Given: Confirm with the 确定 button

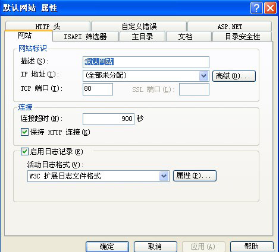Looking at the screenshot, I should click(107, 247).
